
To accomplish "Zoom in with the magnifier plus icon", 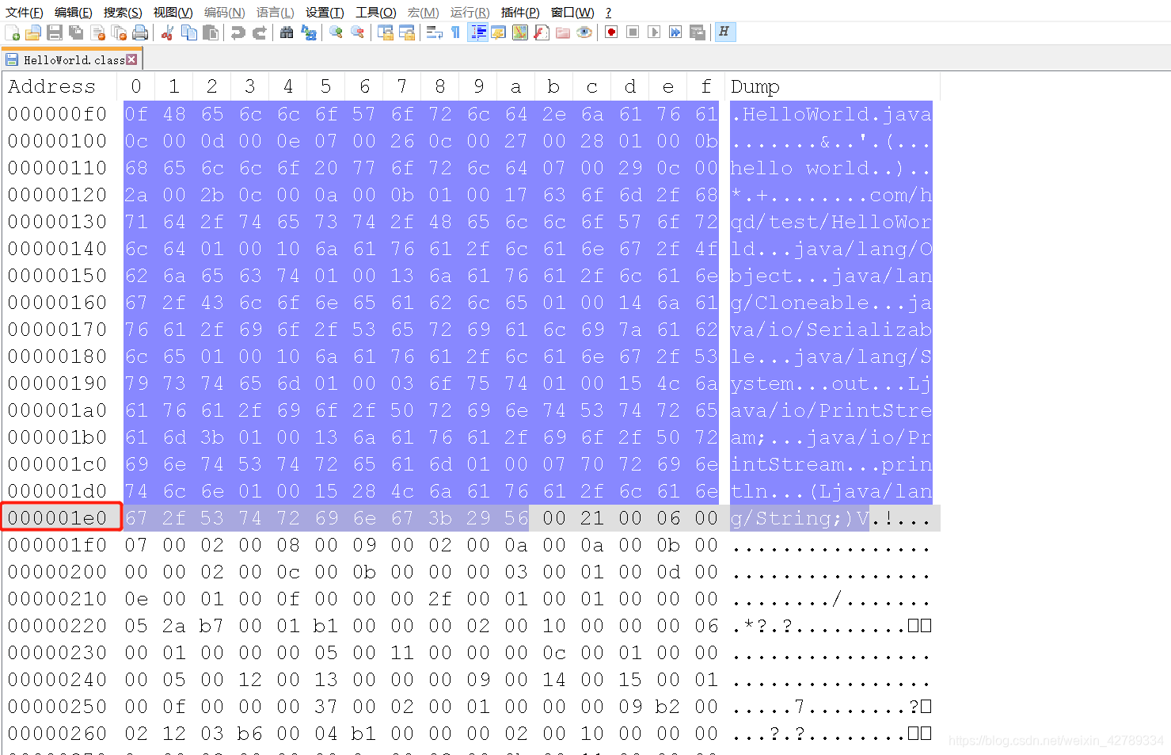I will [x=336, y=32].
